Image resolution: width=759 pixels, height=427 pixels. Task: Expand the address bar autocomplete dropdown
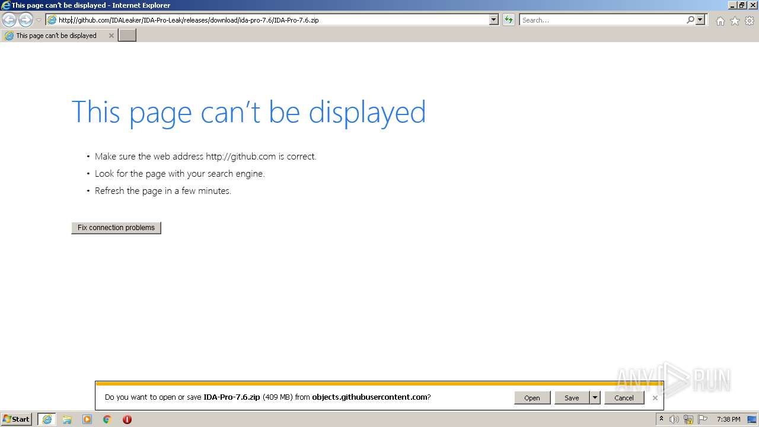(494, 20)
